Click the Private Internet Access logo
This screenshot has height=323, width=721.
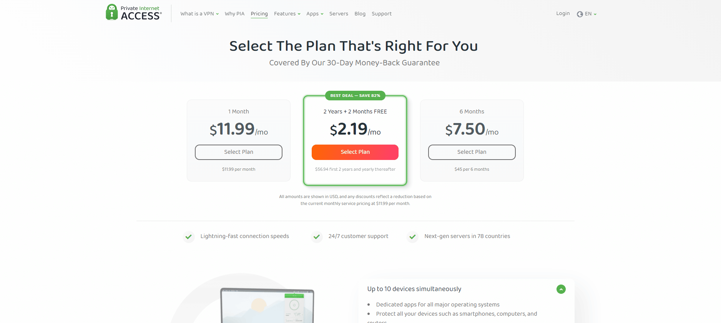click(133, 12)
